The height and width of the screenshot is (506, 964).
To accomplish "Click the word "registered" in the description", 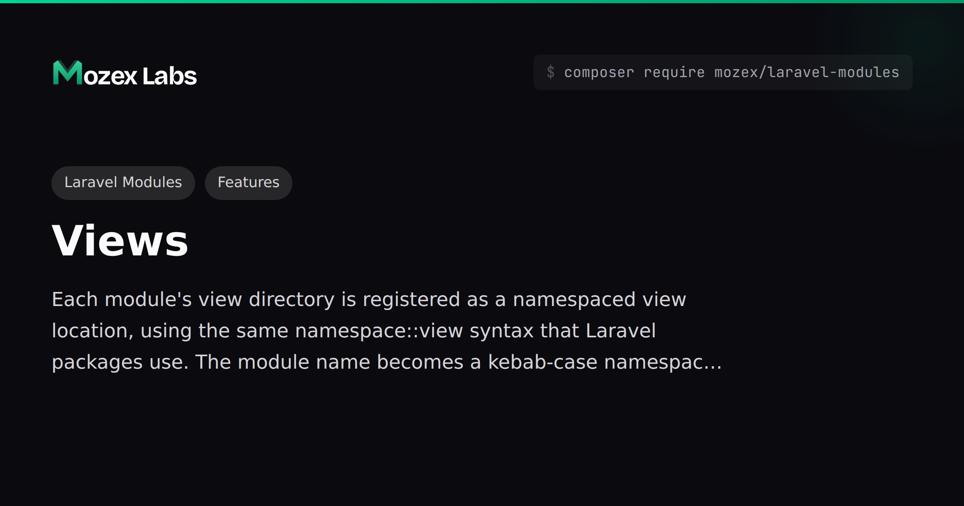I will pos(411,300).
